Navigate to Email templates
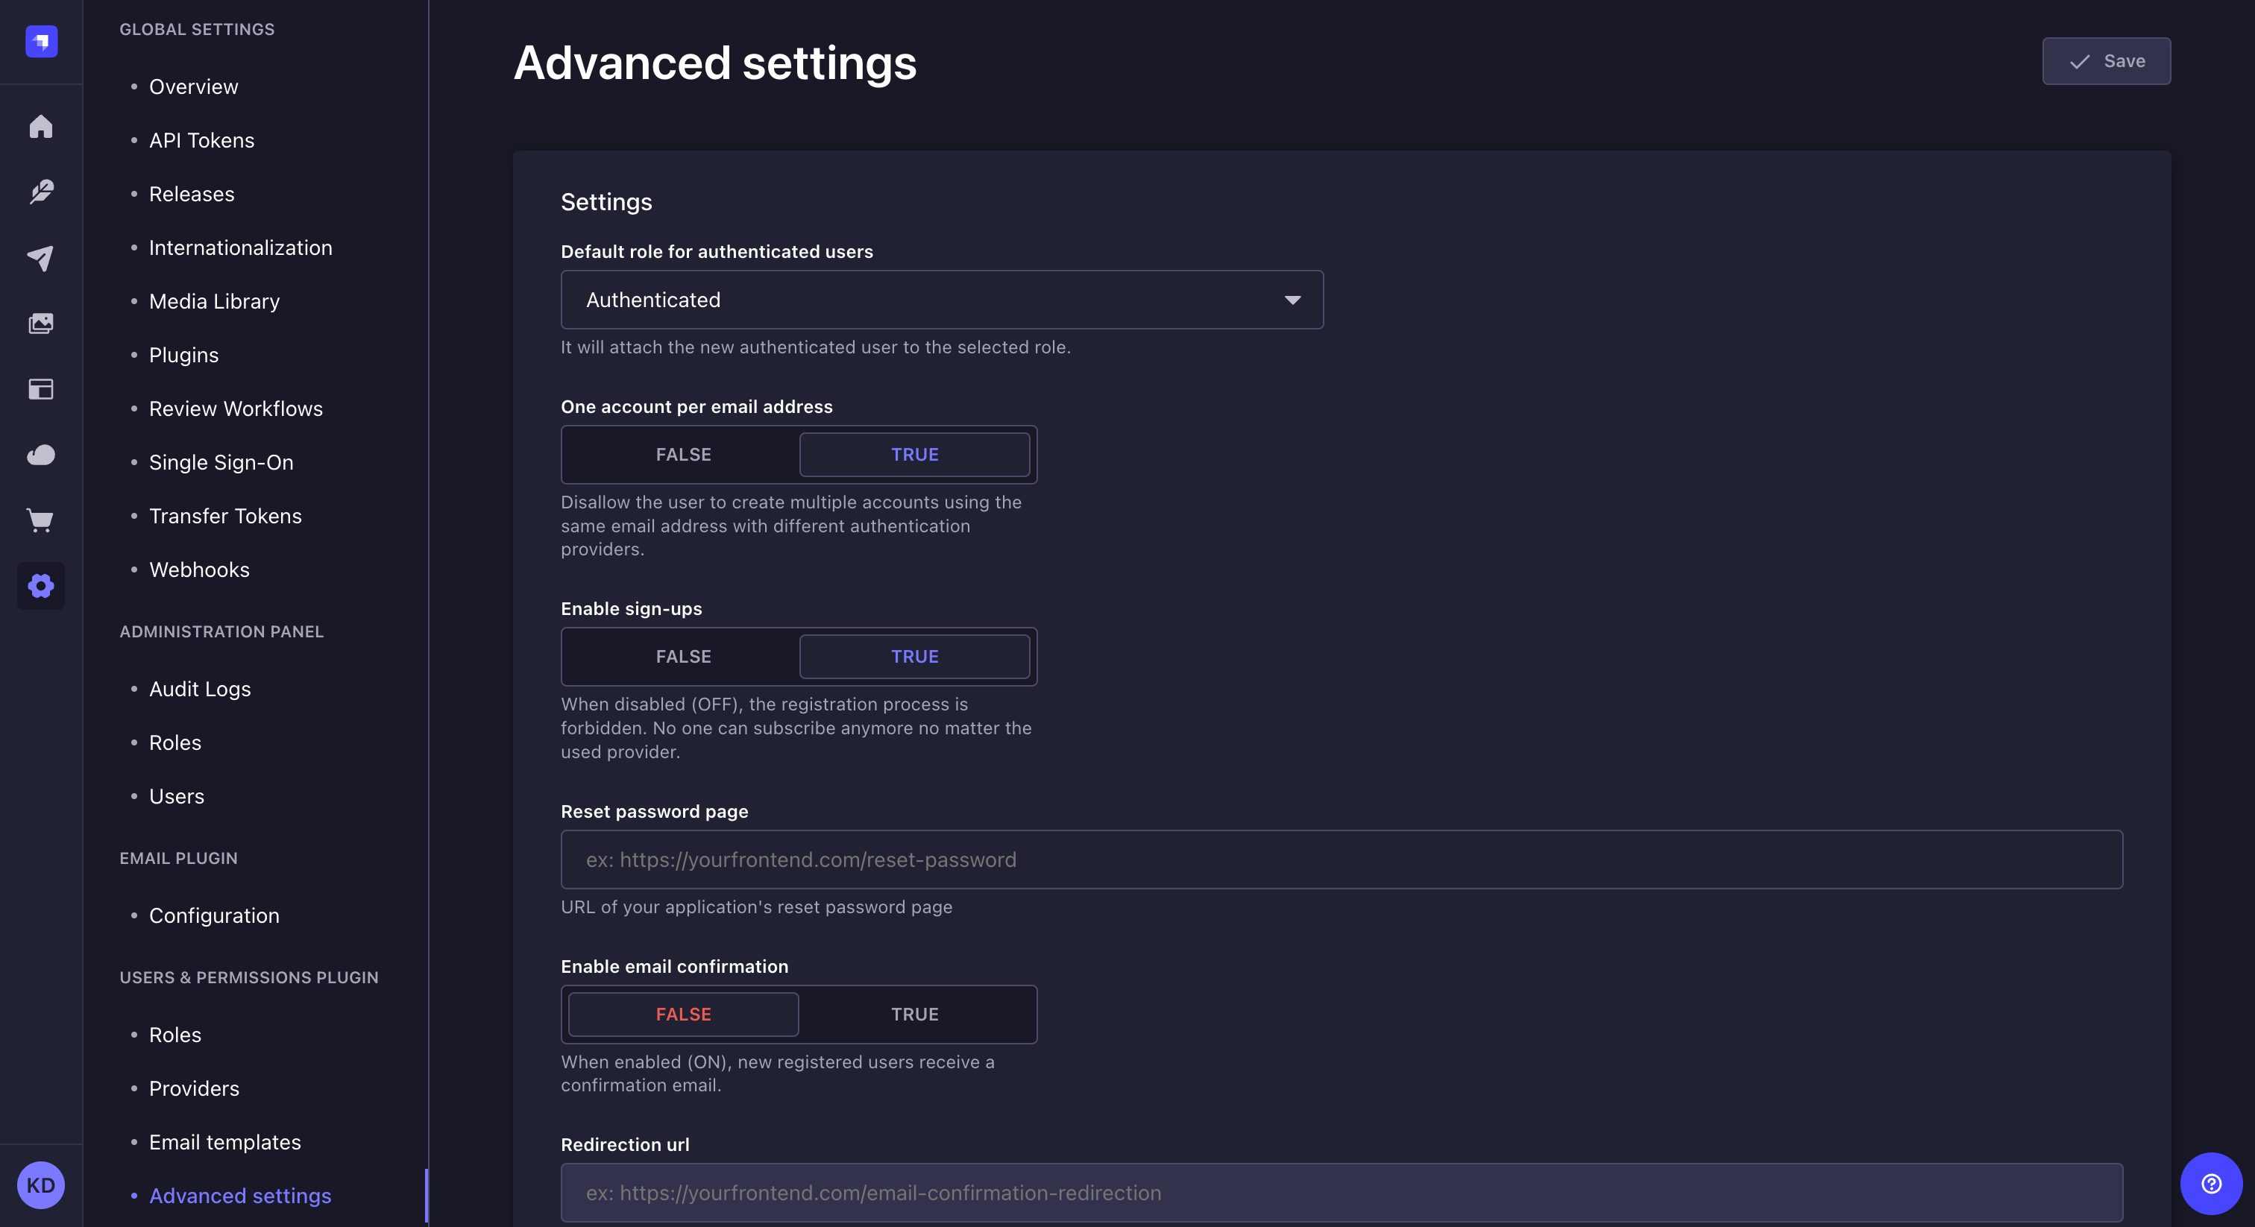This screenshot has width=2255, height=1227. click(x=224, y=1142)
